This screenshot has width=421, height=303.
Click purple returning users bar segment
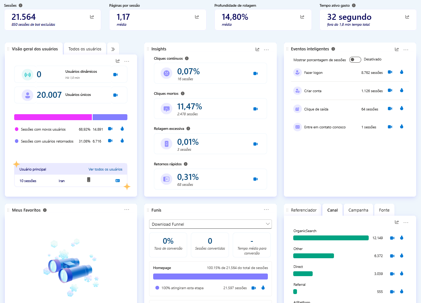click(x=110, y=117)
